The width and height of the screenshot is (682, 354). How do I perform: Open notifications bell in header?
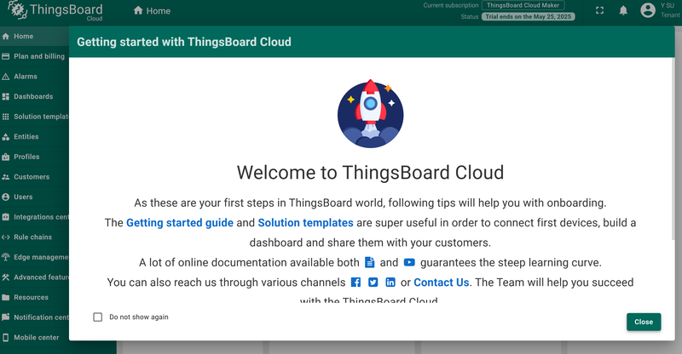[x=623, y=10]
